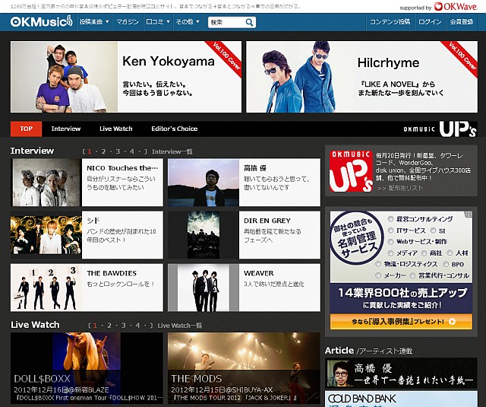Click the search magnifier icon
The image size is (486, 407).
coord(249,22)
